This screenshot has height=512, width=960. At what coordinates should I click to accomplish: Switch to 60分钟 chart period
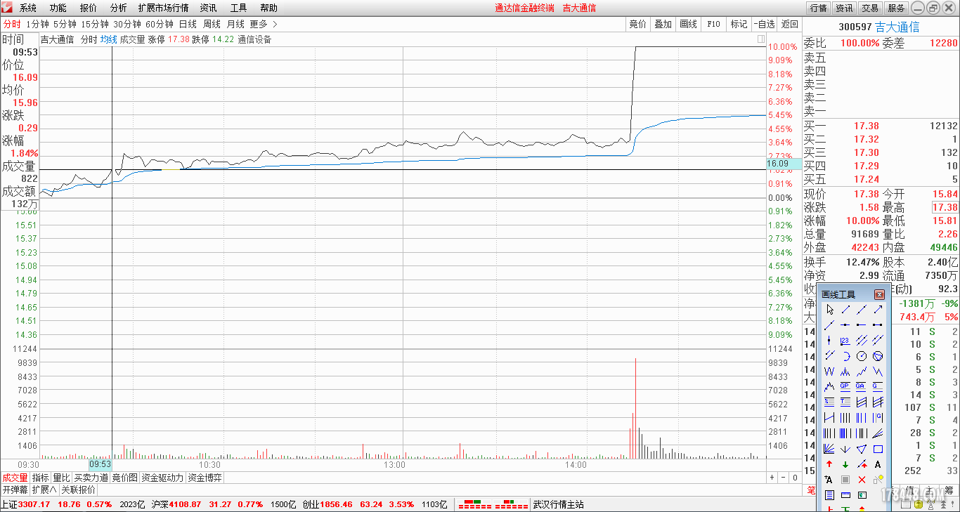[x=160, y=24]
